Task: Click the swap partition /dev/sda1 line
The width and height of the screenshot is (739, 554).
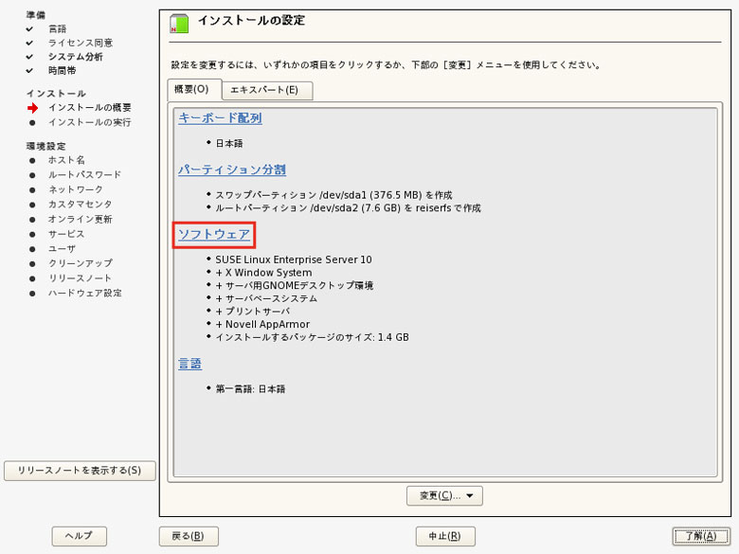Action: pos(333,195)
